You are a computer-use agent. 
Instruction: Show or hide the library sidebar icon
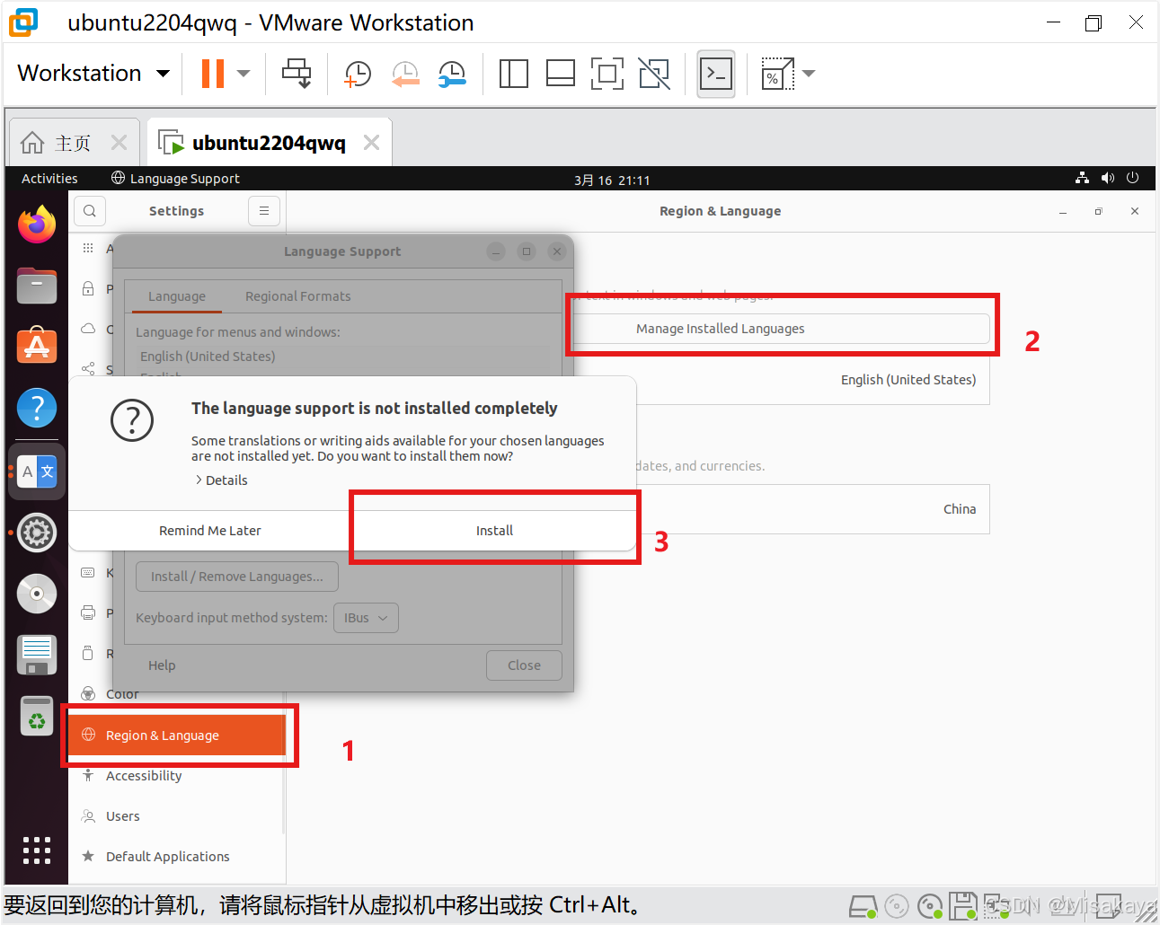tap(513, 74)
